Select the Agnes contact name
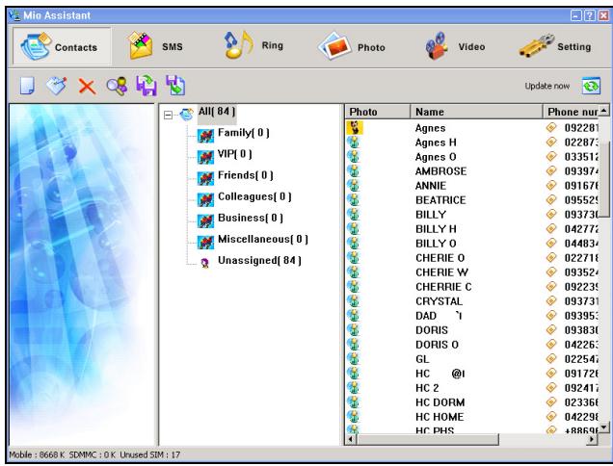613x466 pixels. tap(430, 128)
